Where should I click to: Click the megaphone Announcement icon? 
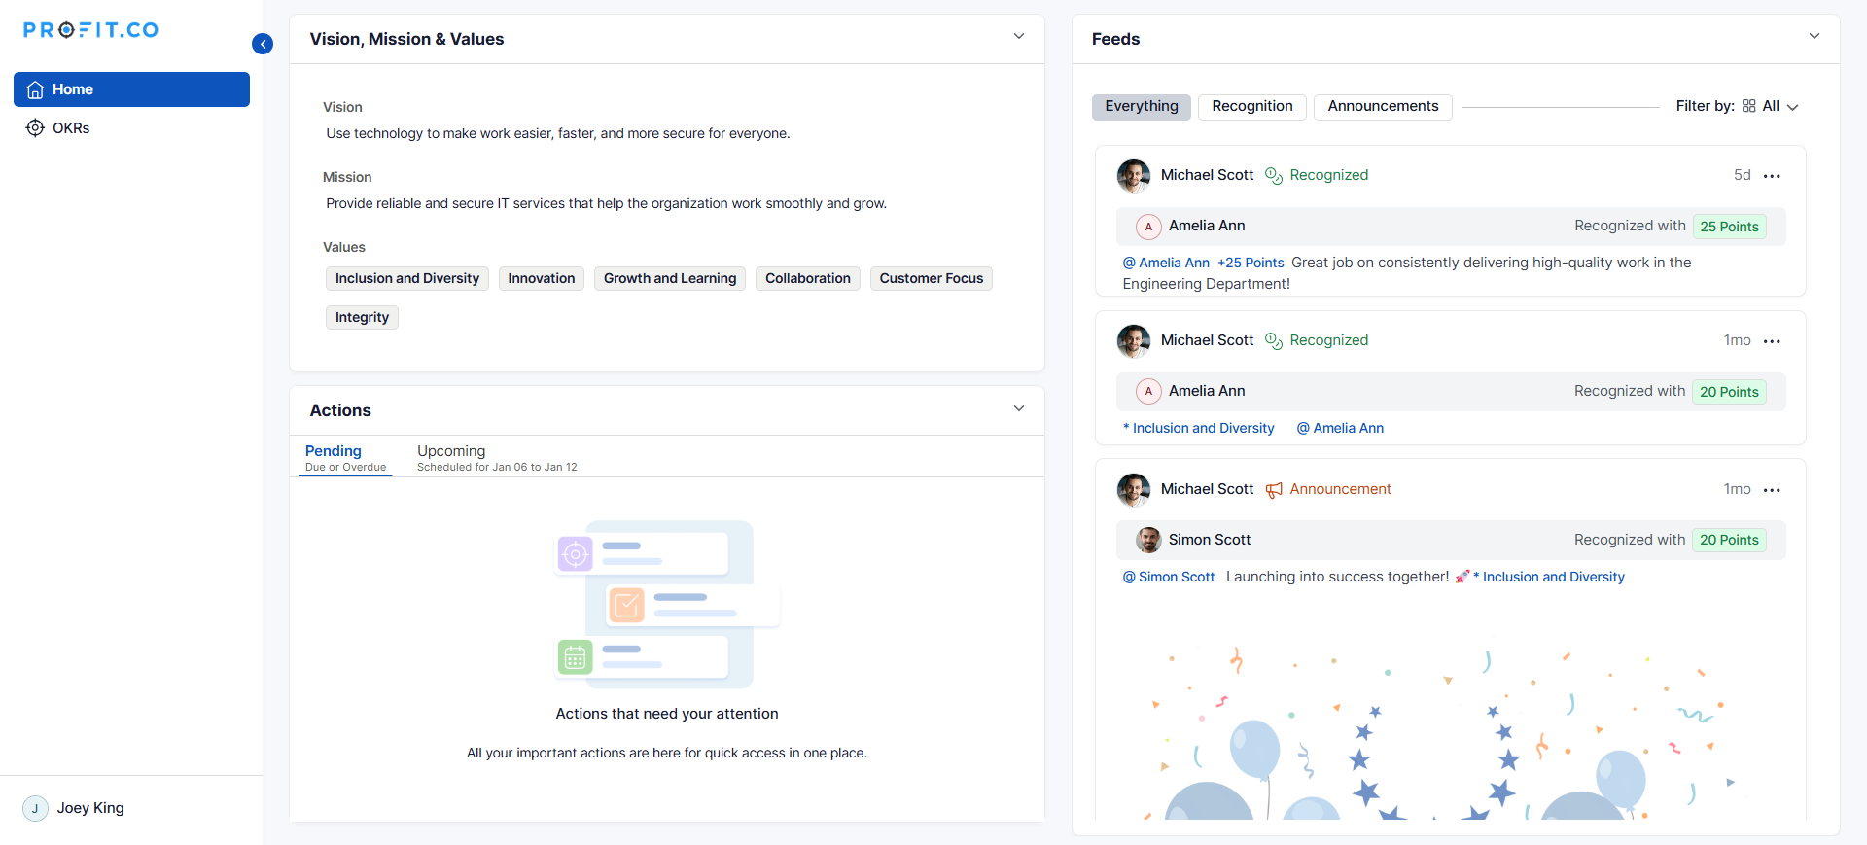(1274, 490)
